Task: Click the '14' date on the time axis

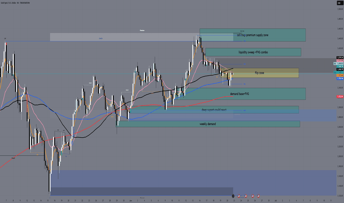Action: [41, 200]
